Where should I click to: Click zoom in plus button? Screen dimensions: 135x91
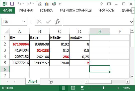click(118, 88)
